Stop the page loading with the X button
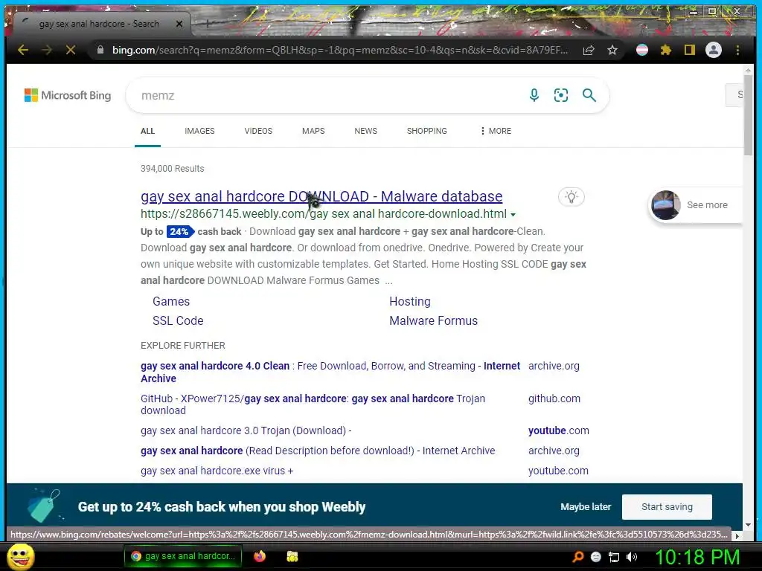 [71, 50]
